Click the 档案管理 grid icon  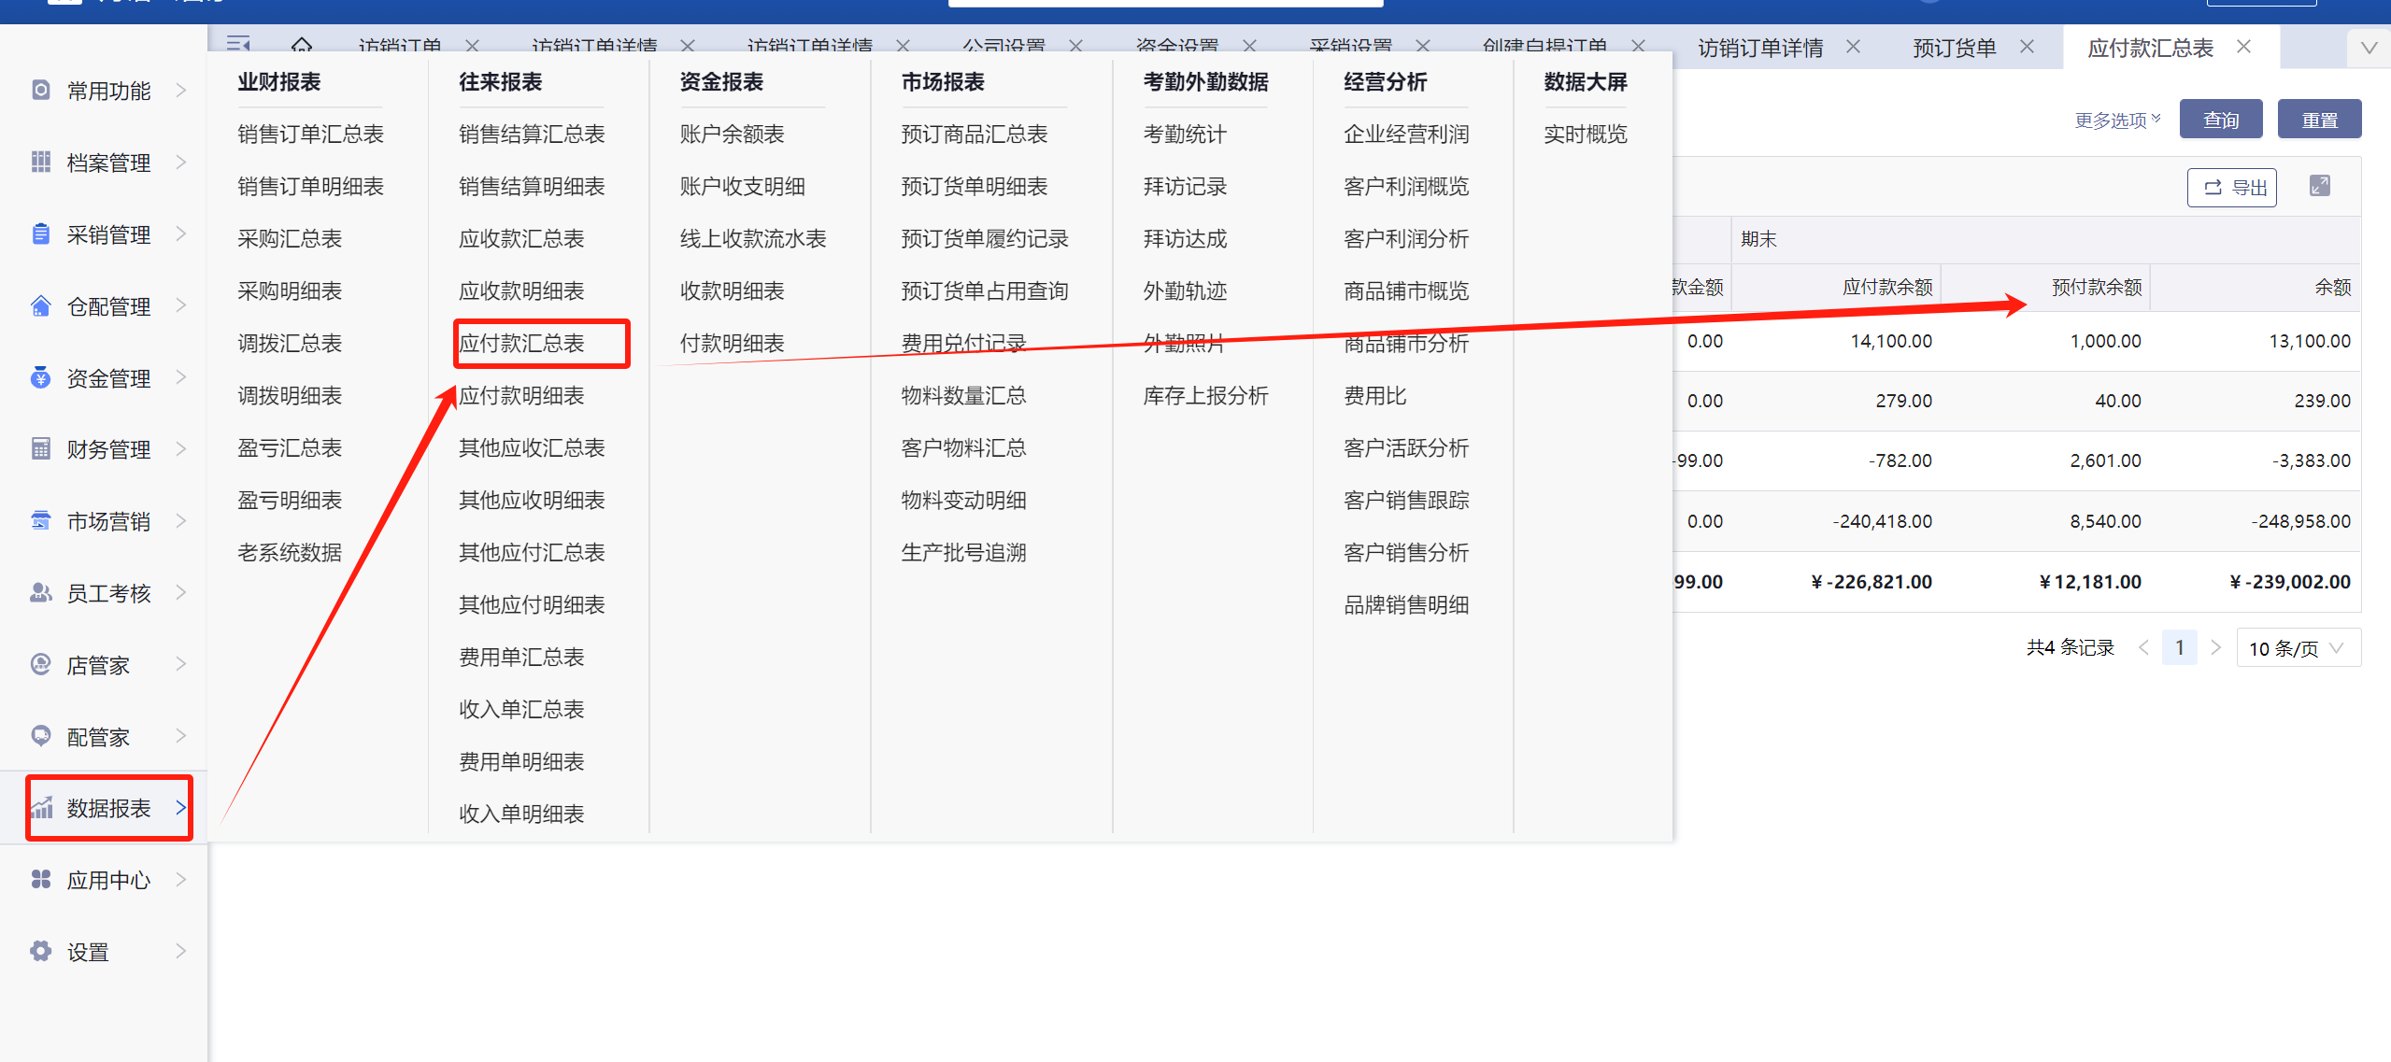(40, 163)
